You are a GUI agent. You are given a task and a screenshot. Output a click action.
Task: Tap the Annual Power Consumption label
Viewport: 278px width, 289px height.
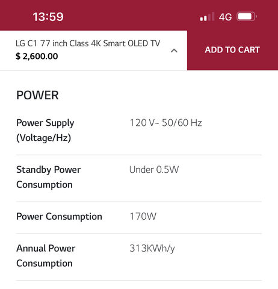46,256
